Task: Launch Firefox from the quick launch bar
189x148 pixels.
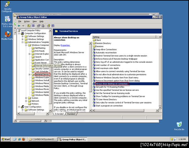Action: 24,139
